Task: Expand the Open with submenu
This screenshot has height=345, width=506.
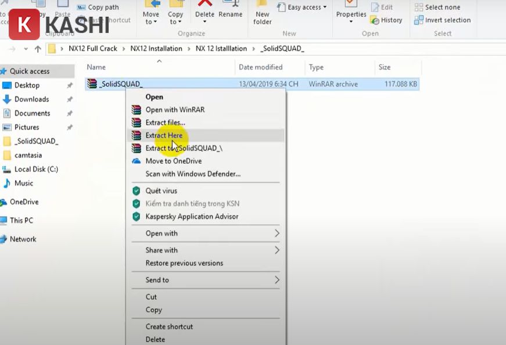Action: [x=277, y=233]
